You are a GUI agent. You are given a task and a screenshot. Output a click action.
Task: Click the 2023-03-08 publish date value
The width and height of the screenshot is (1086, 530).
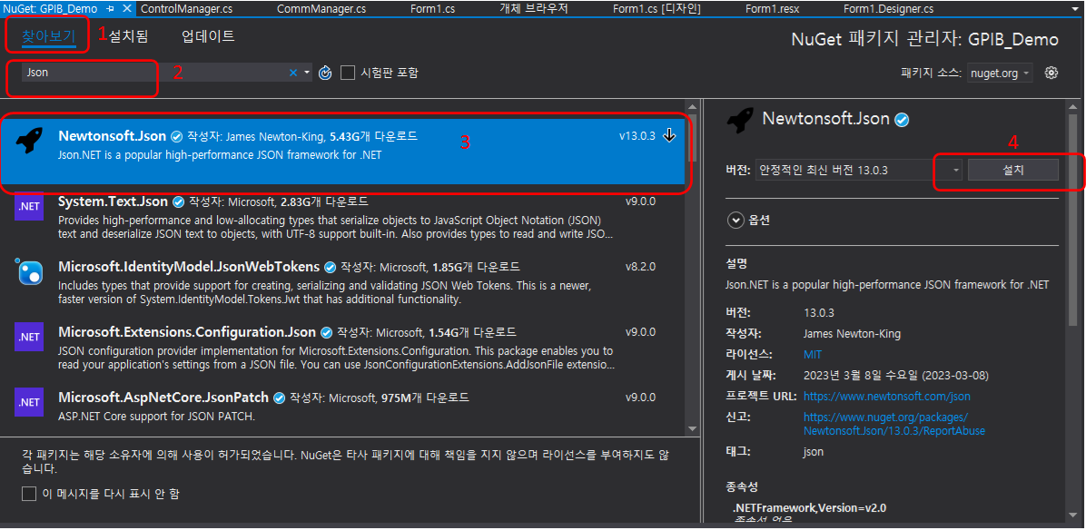[896, 376]
